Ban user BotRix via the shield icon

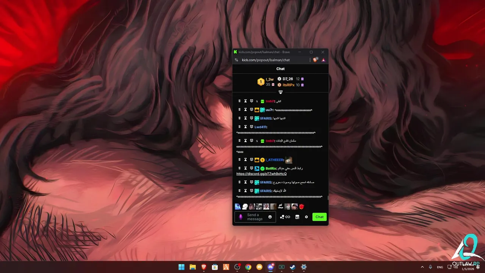[x=251, y=168]
